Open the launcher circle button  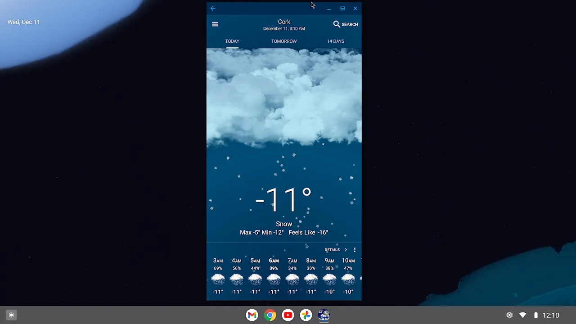coord(12,315)
